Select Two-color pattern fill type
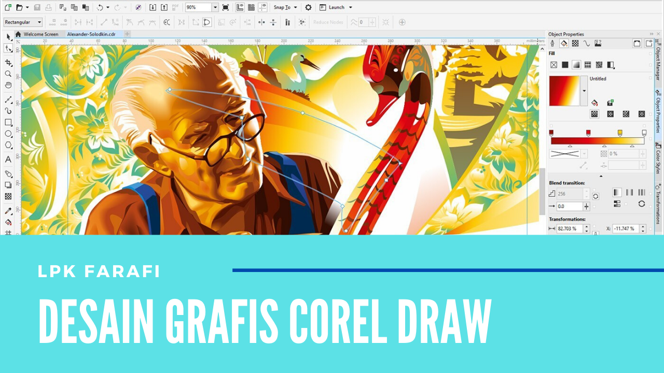 click(x=611, y=65)
